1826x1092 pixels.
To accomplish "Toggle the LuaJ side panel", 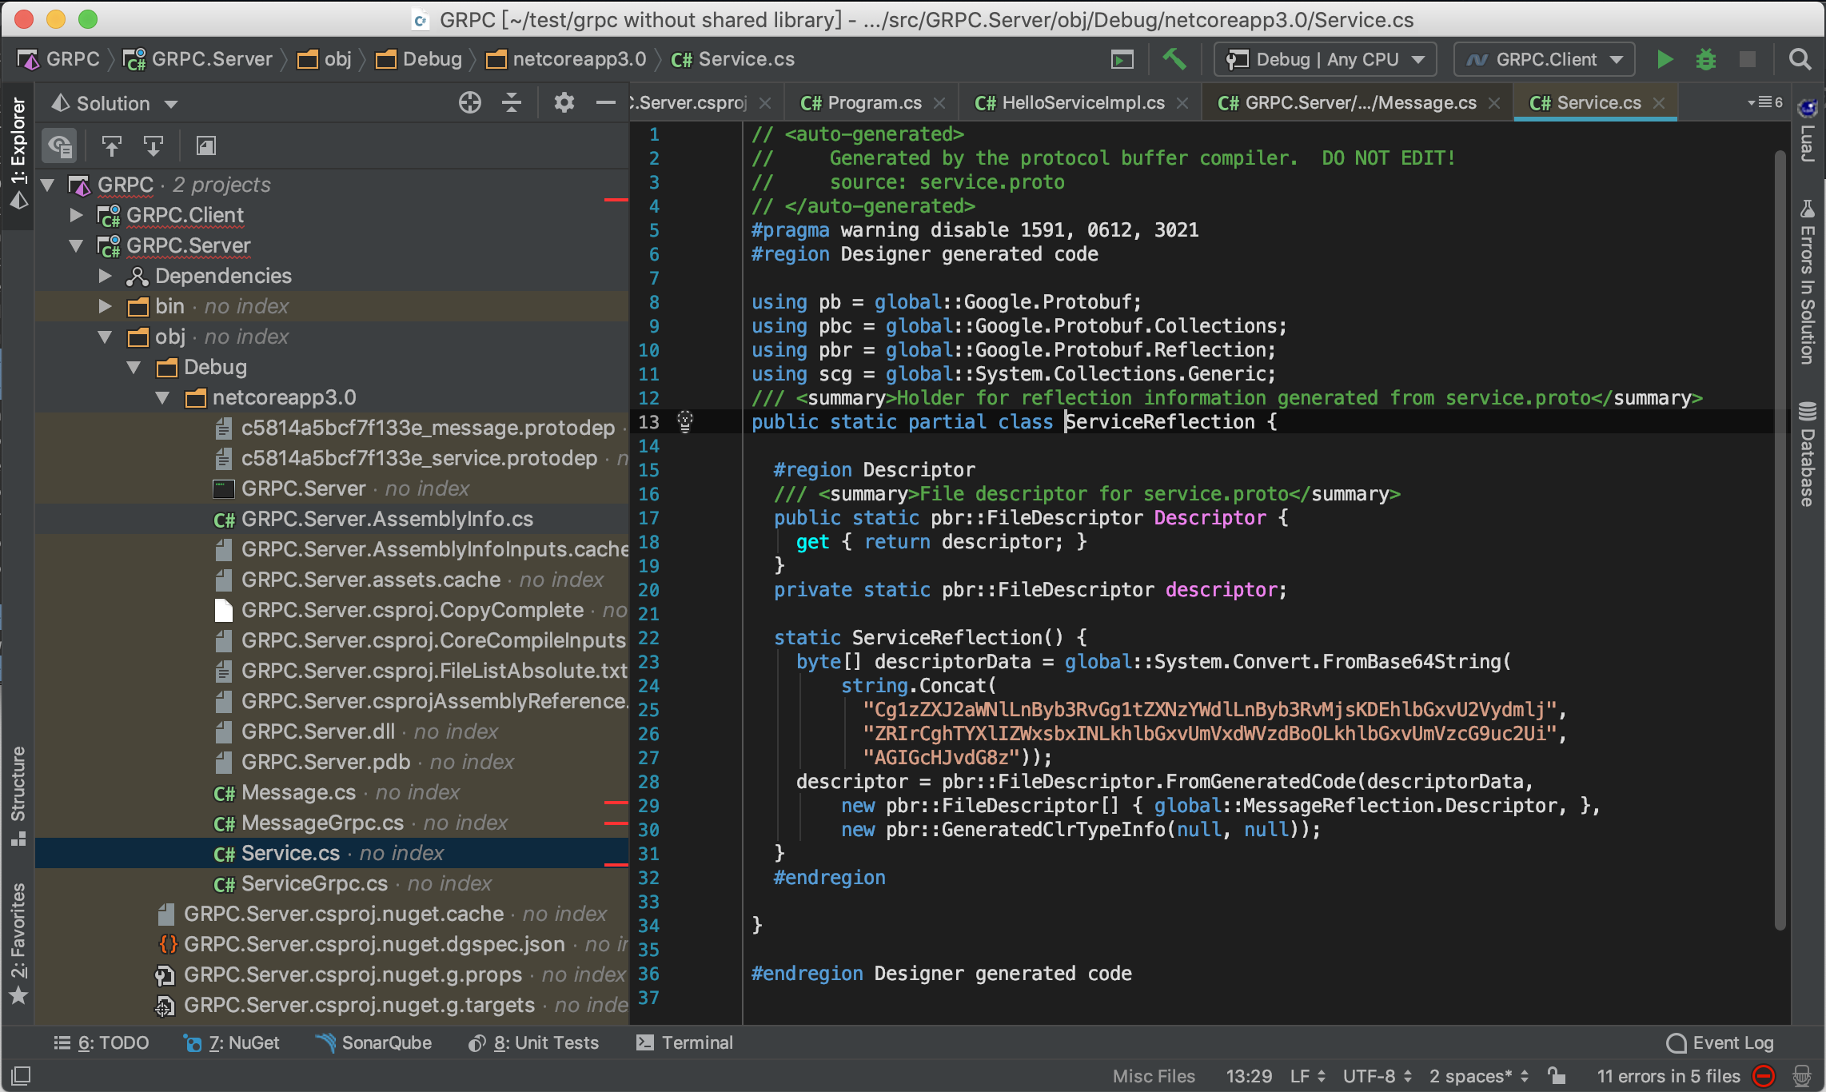I will [x=1807, y=130].
